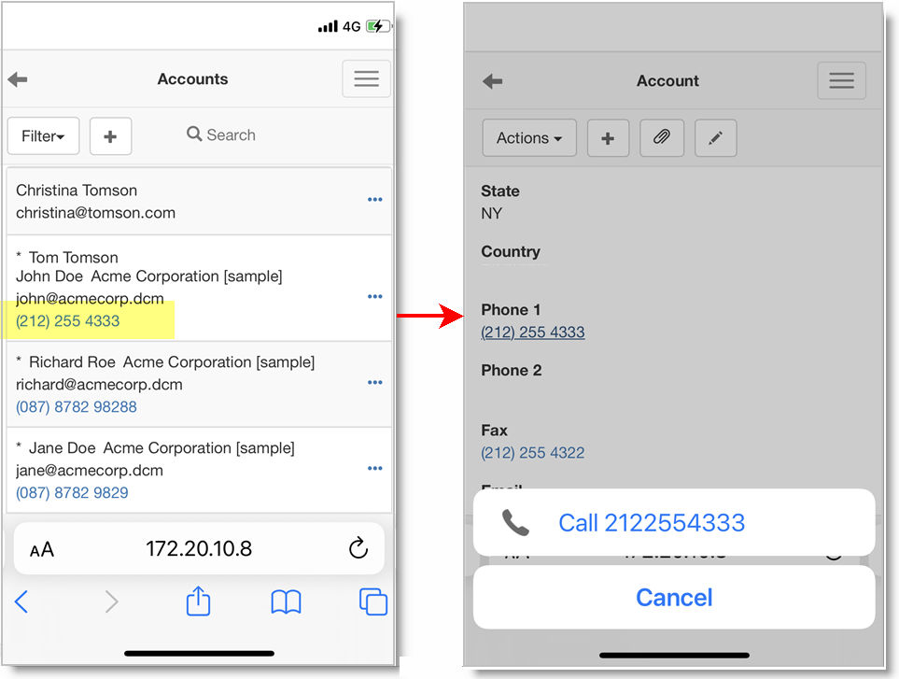Open more options for Richard Roe
This screenshot has height=679, width=899.
tap(374, 383)
